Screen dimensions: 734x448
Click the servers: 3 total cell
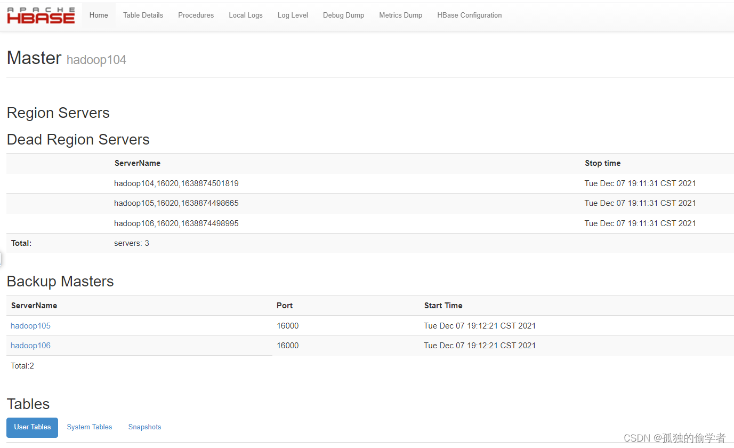[132, 243]
